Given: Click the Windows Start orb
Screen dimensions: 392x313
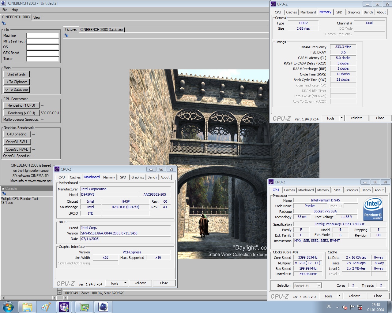Looking at the screenshot, I should click(8, 307).
